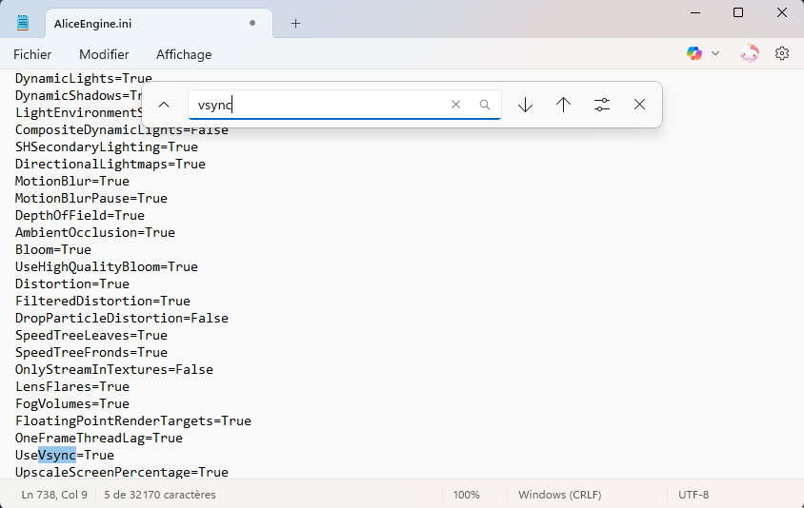Click the FogVolumes=True line
Image resolution: width=804 pixels, height=508 pixels.
(72, 403)
